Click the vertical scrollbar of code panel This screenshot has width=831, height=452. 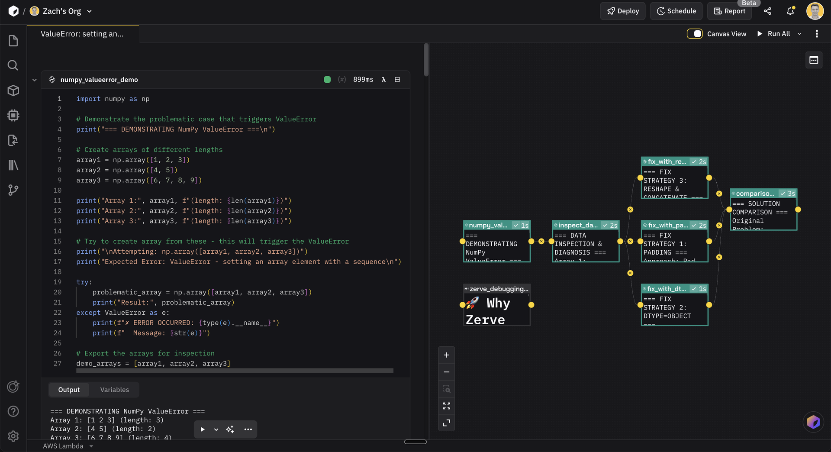tap(426, 60)
